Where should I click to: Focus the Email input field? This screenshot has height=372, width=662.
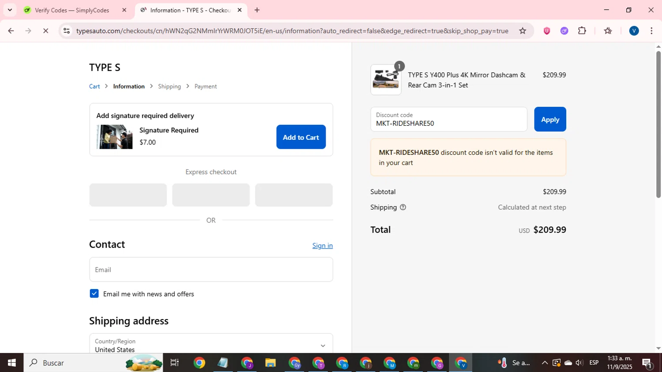211,270
